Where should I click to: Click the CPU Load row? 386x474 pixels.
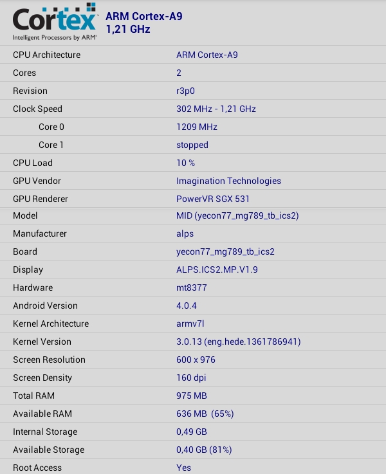click(193, 163)
